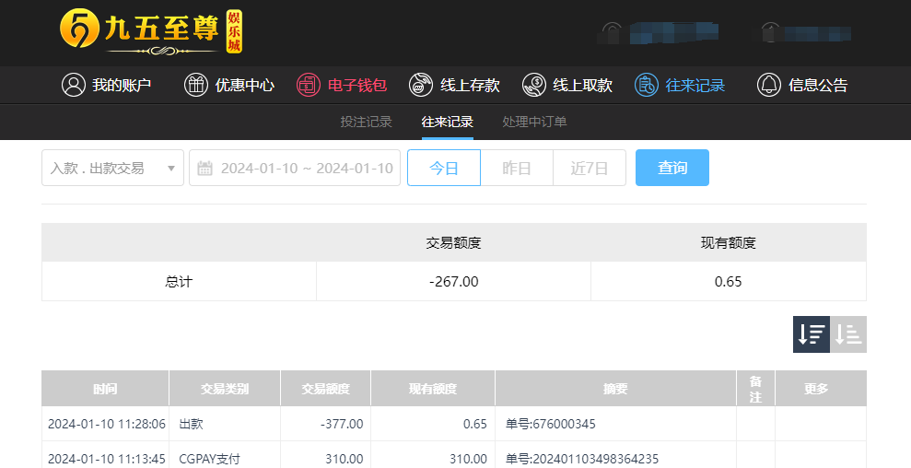Open 电子钱包 menu
This screenshot has width=911, height=468.
click(x=342, y=85)
